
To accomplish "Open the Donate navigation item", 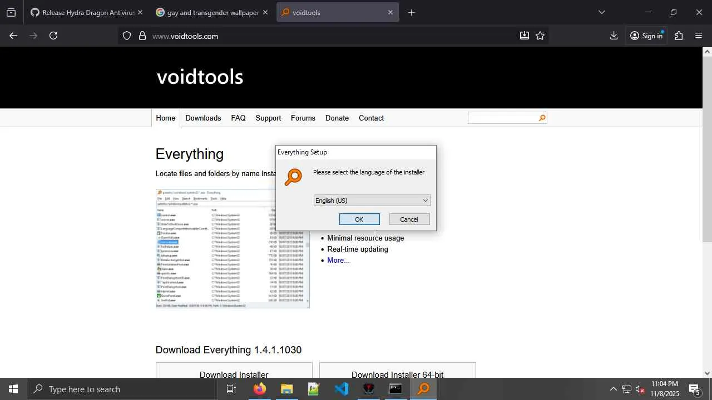I will [x=337, y=118].
